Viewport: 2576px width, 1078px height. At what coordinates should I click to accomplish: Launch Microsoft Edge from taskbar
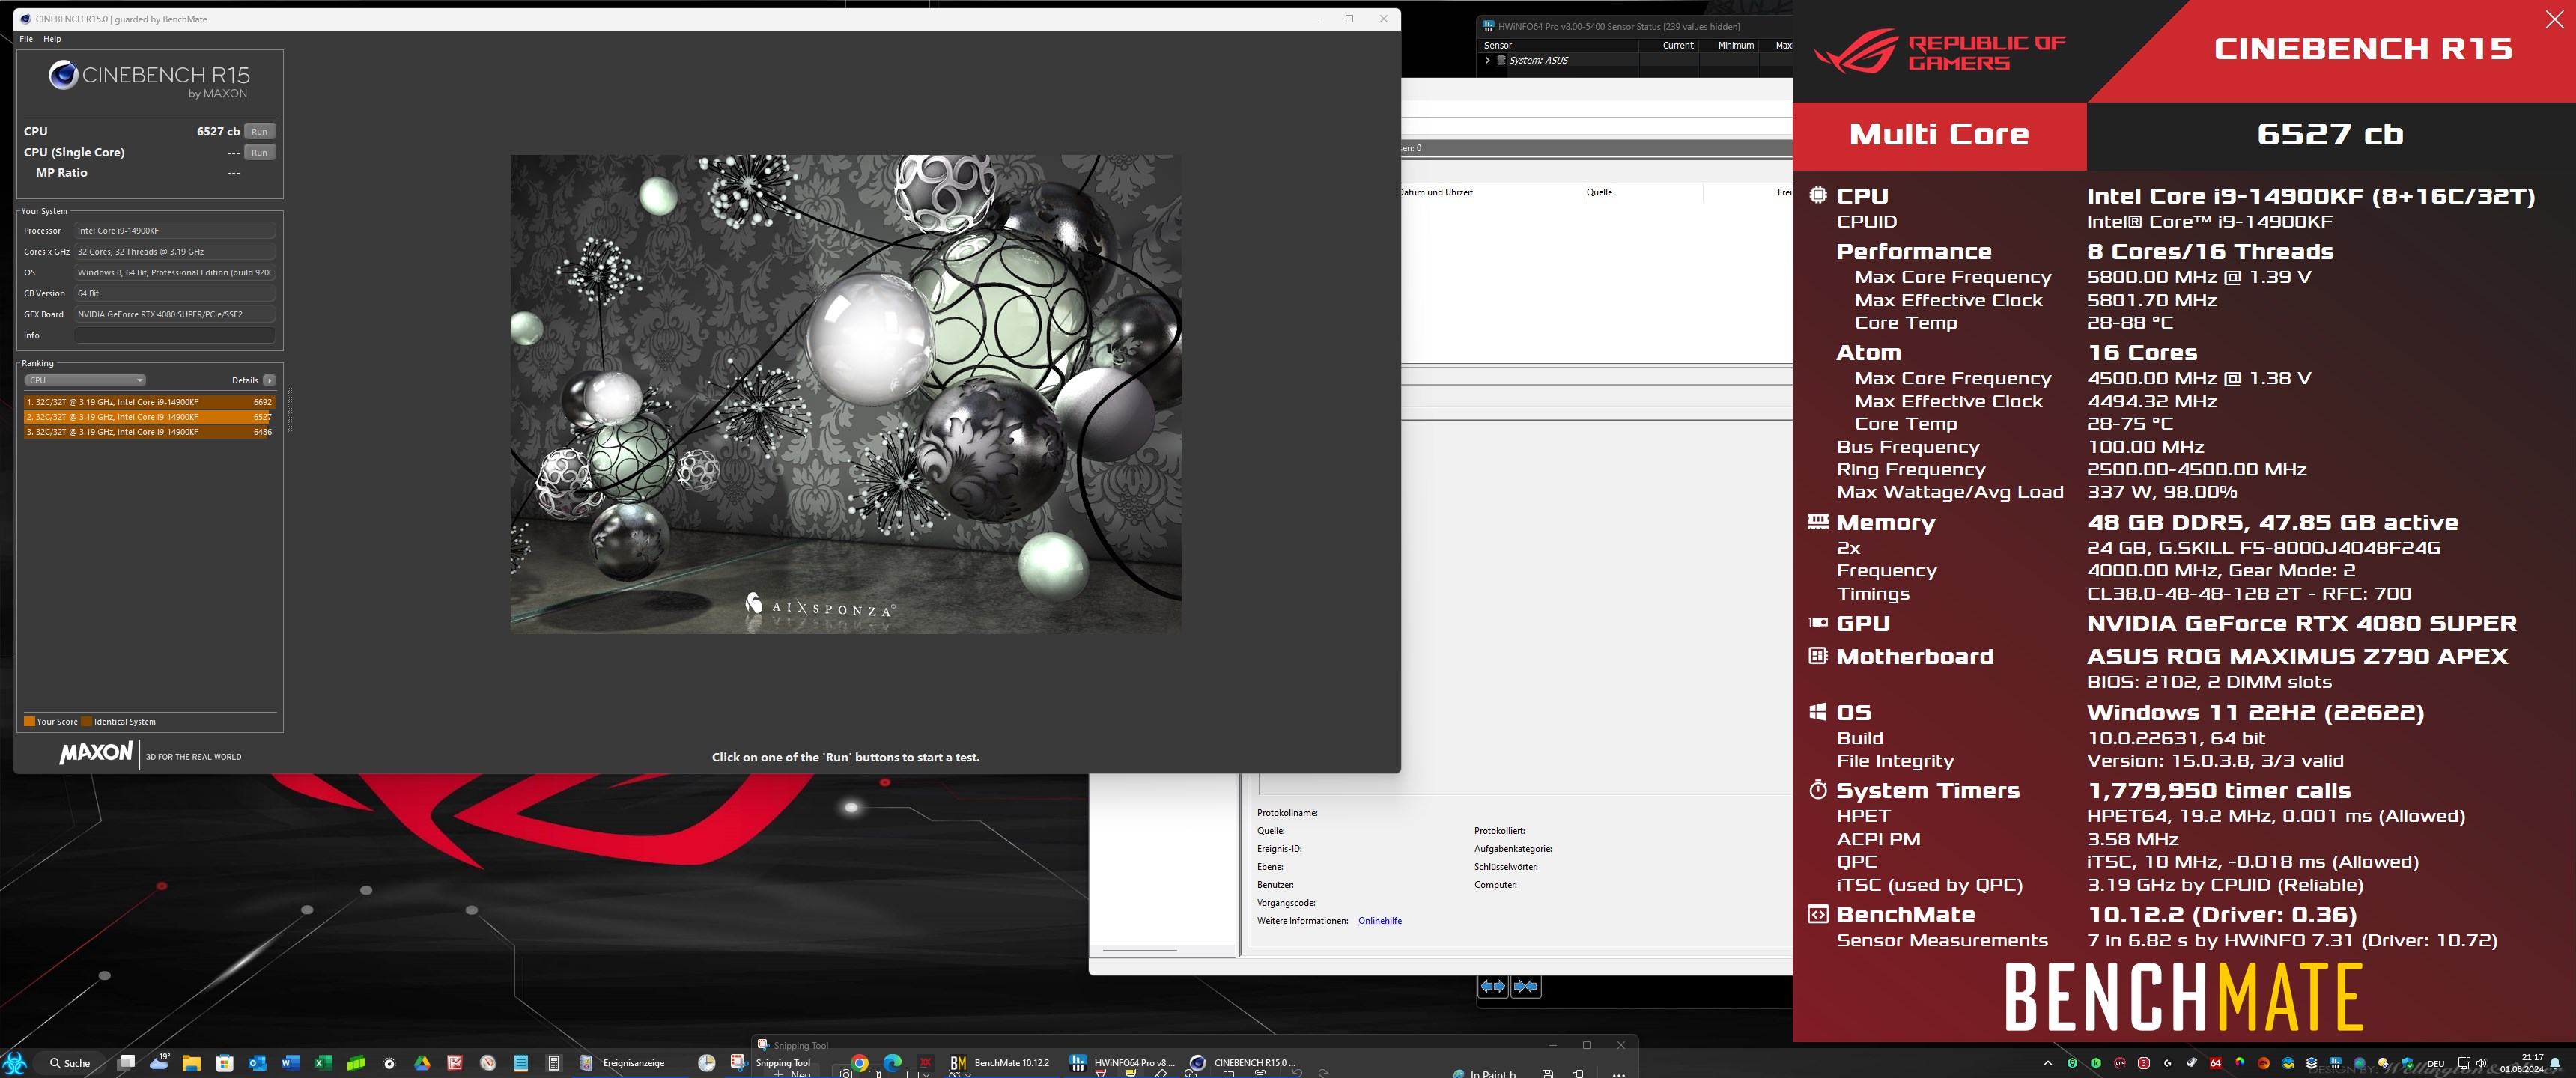coord(892,1062)
